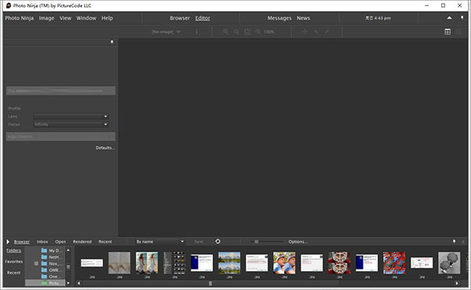
Task: Click the rotate right arrow icon
Action: 327,32
